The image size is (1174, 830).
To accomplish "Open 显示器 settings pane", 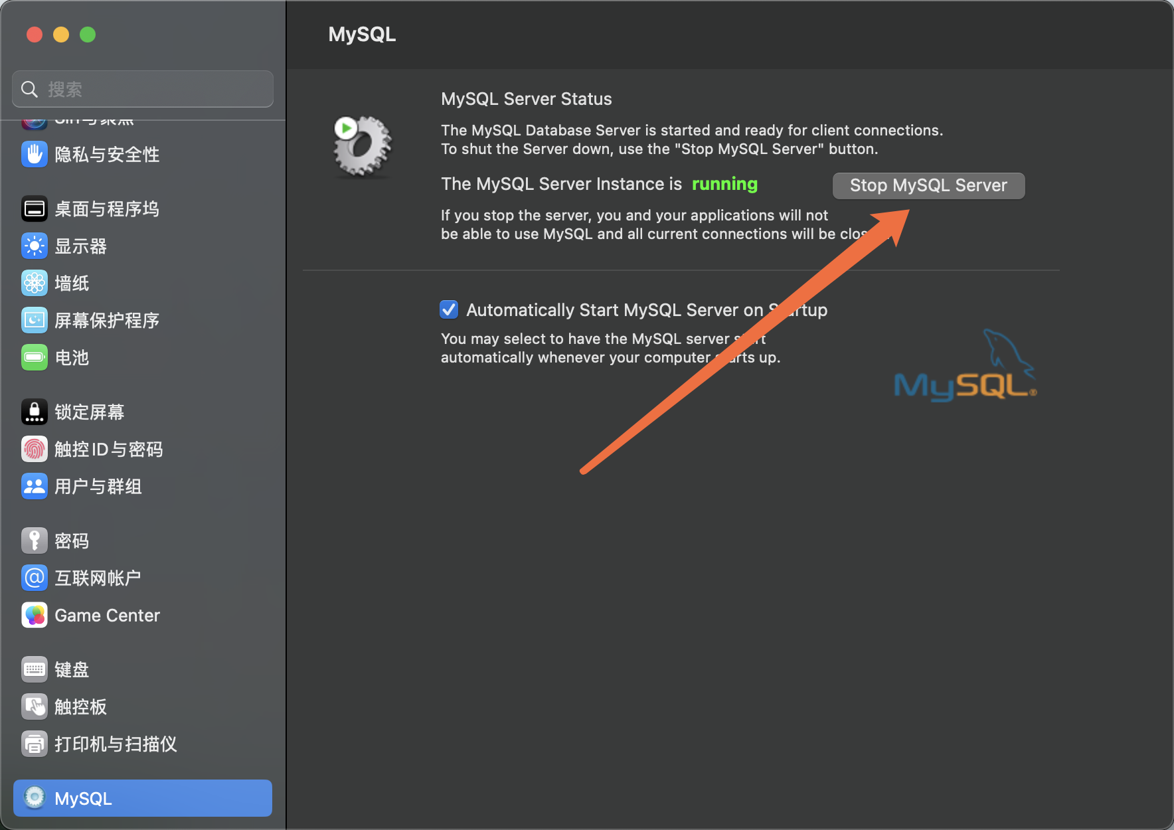I will (x=80, y=246).
